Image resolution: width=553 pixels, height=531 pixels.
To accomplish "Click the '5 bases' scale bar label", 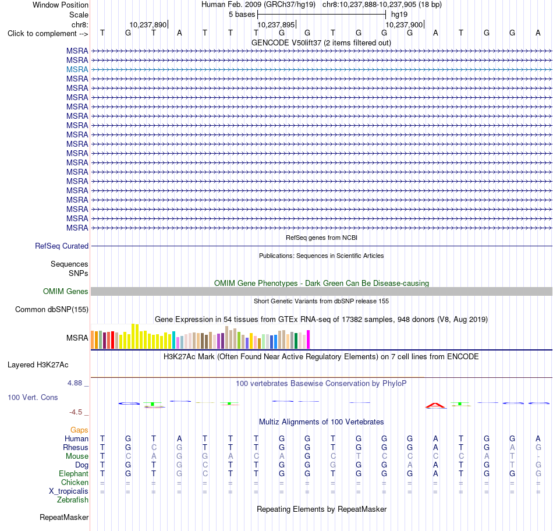I will point(242,15).
